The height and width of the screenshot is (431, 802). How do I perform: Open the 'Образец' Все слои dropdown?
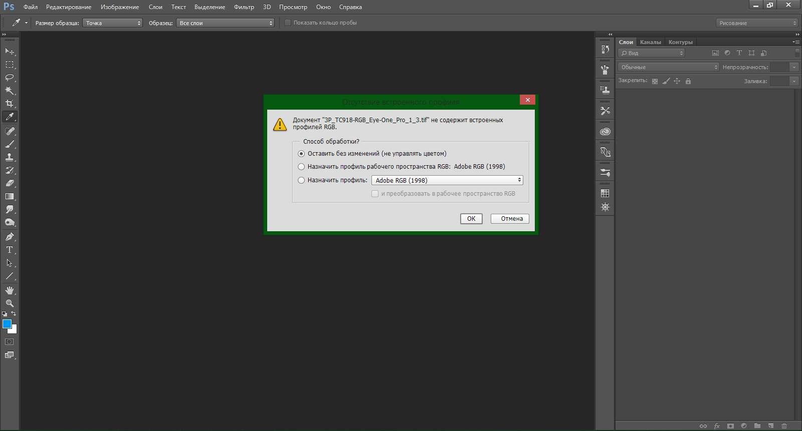[226, 23]
